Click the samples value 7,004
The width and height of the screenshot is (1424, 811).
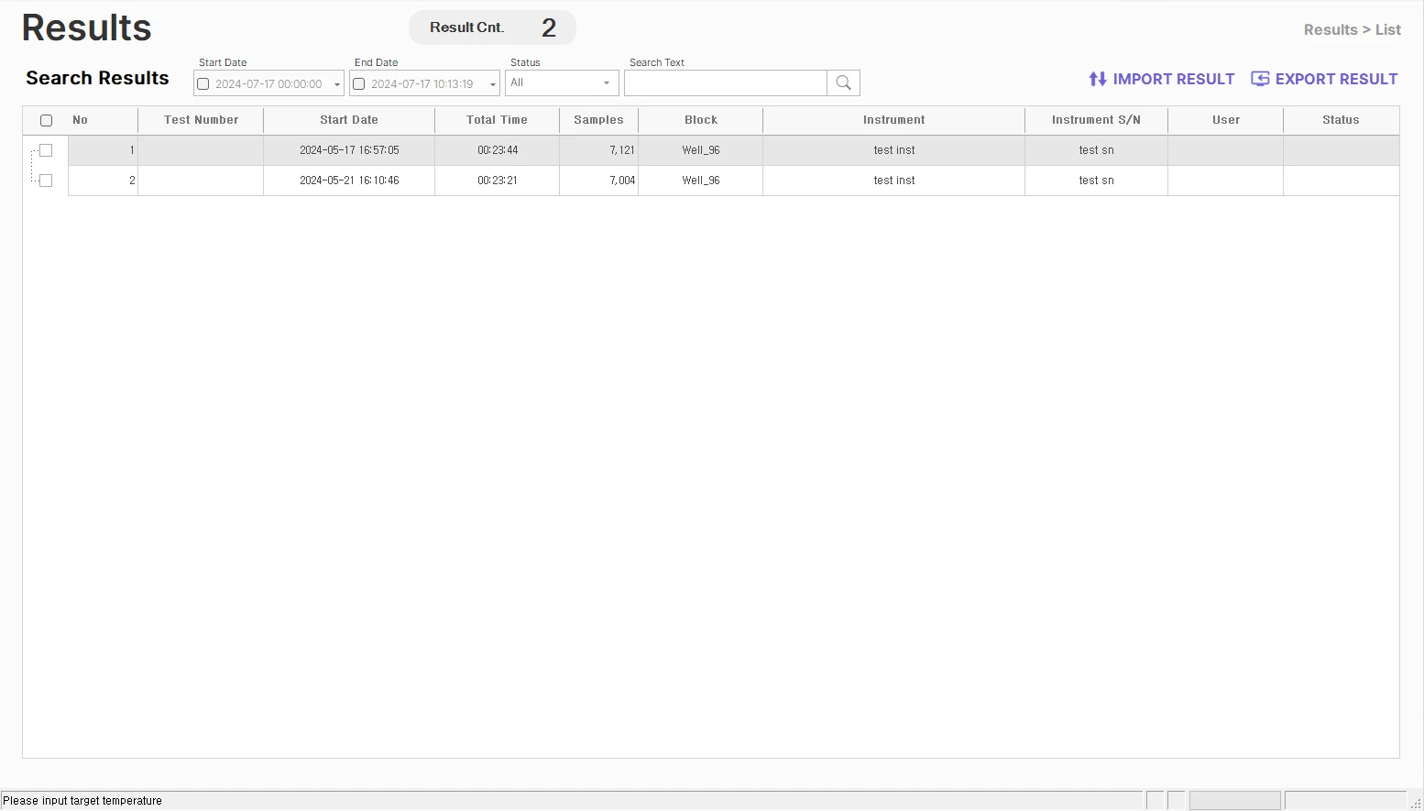point(622,181)
